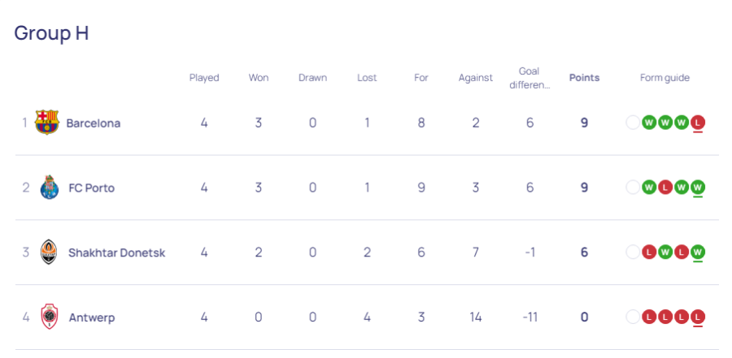Click the Antwerp club crest

[49, 317]
